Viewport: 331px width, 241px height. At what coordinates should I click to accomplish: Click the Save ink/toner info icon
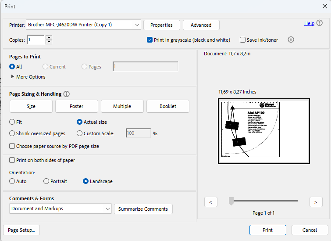pyautogui.click(x=291, y=40)
